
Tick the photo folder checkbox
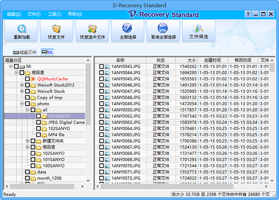click(27, 104)
